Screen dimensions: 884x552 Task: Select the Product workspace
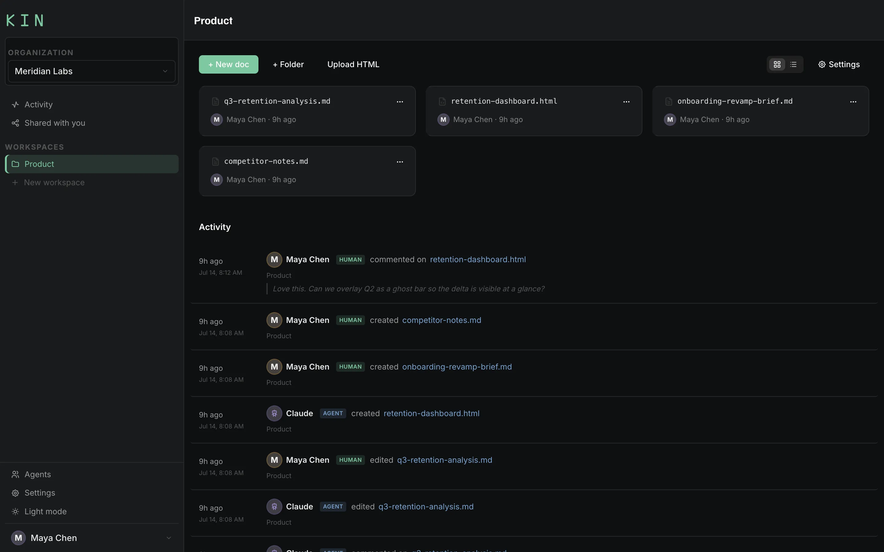92,164
